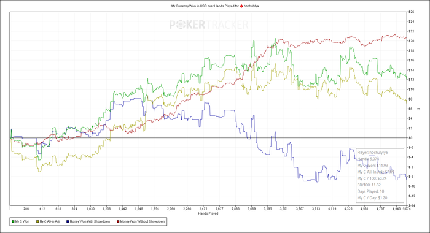Image resolution: width=430 pixels, height=233 pixels.
Task: Click the x-axis tick label 1,648
Action: (x=139, y=208)
